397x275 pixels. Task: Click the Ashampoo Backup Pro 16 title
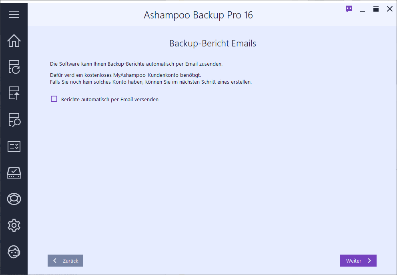(198, 15)
